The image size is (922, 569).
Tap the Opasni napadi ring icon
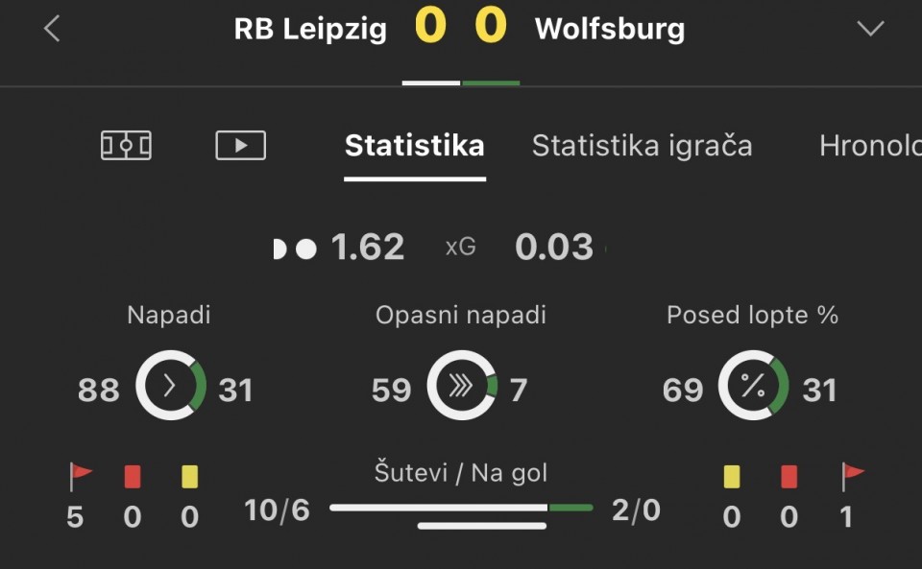click(462, 387)
